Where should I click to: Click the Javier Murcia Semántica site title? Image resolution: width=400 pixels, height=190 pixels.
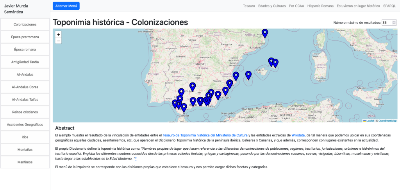[16, 9]
